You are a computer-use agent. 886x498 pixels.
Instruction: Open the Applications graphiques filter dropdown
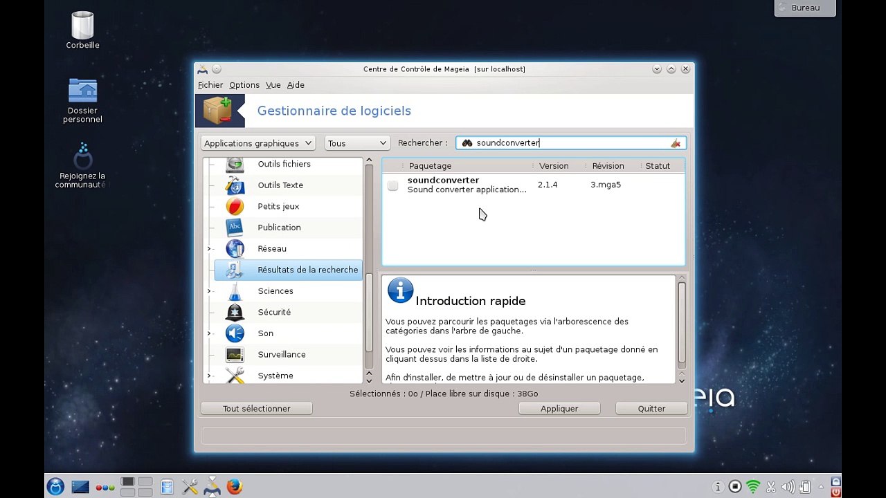[x=258, y=143]
